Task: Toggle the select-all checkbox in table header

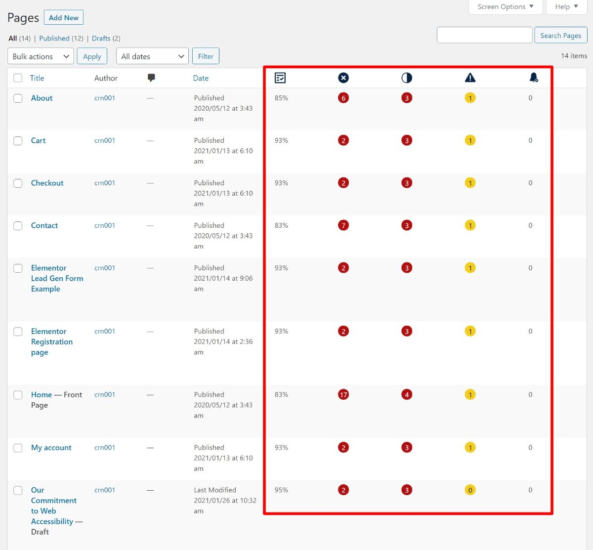Action: [18, 78]
